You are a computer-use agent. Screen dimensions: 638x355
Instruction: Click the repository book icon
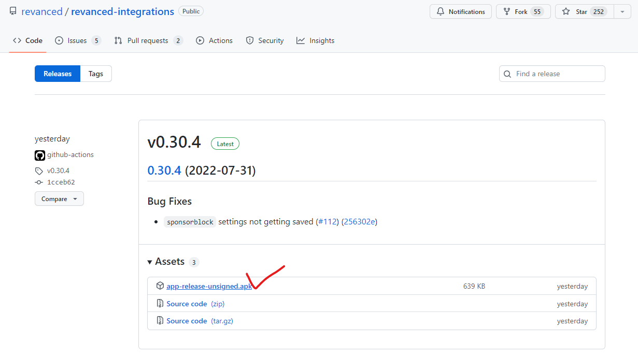tap(13, 11)
